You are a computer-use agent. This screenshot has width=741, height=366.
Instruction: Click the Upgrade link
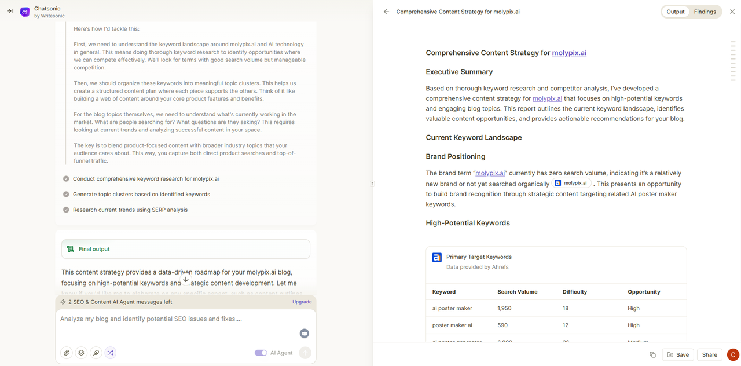point(302,302)
